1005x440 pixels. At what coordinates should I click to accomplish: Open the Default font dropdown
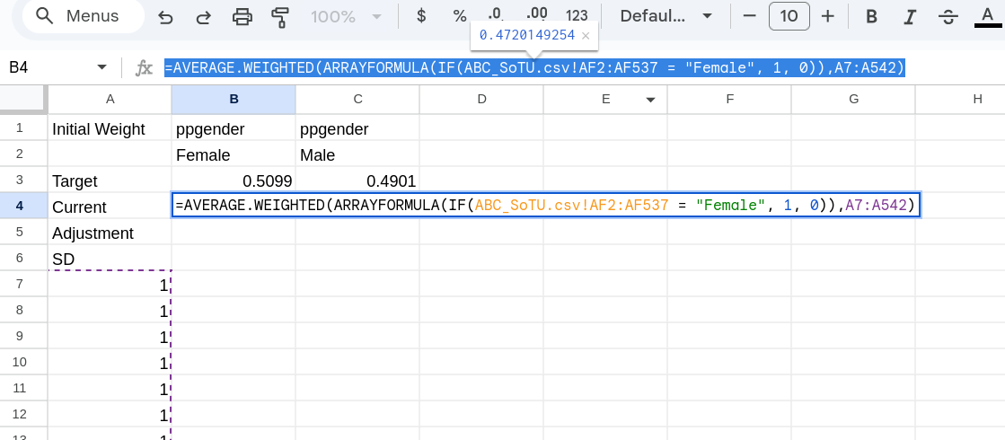point(666,16)
